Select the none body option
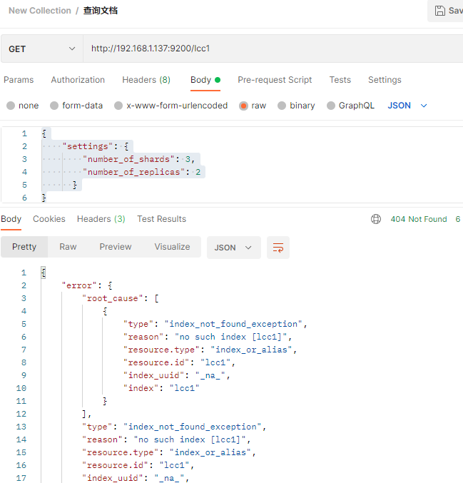 pyautogui.click(x=11, y=106)
